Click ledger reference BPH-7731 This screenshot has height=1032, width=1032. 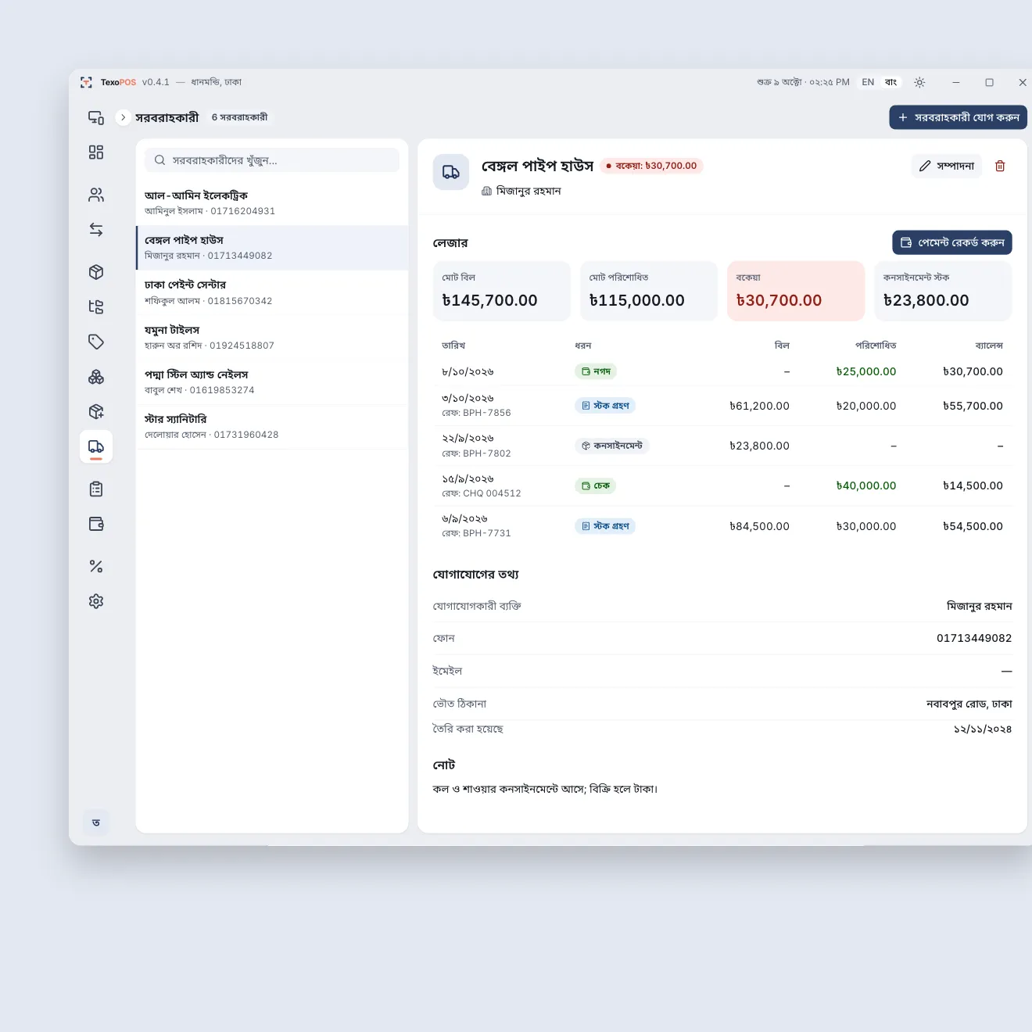pyautogui.click(x=477, y=533)
